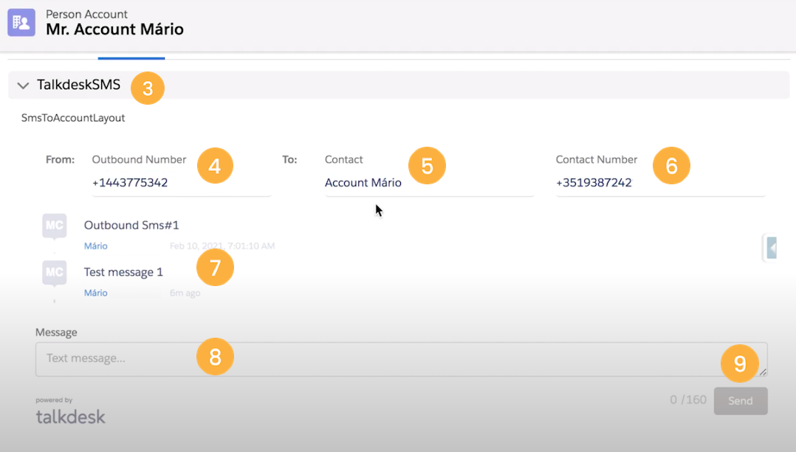This screenshot has height=452, width=796.
Task: Collapse the TalkdeskSMS section chevron
Action: (x=23, y=86)
